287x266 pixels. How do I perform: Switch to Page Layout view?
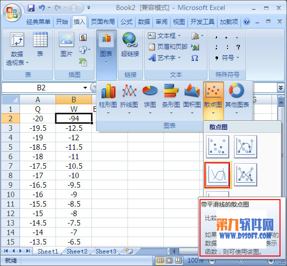pyautogui.click(x=169, y=261)
